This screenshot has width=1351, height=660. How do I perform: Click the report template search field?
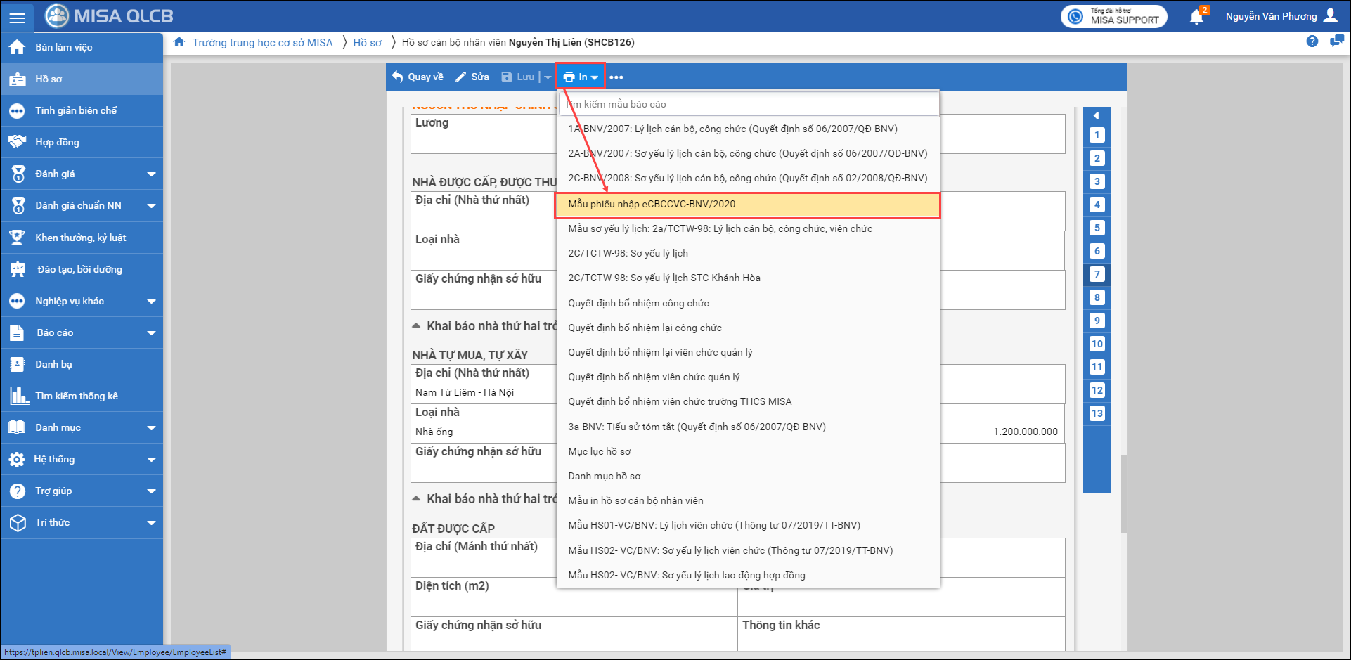click(x=747, y=104)
